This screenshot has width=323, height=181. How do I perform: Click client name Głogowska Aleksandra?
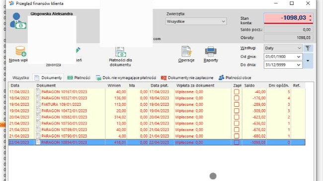point(52,14)
